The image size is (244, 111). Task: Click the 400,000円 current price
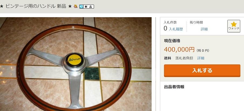[179, 50]
